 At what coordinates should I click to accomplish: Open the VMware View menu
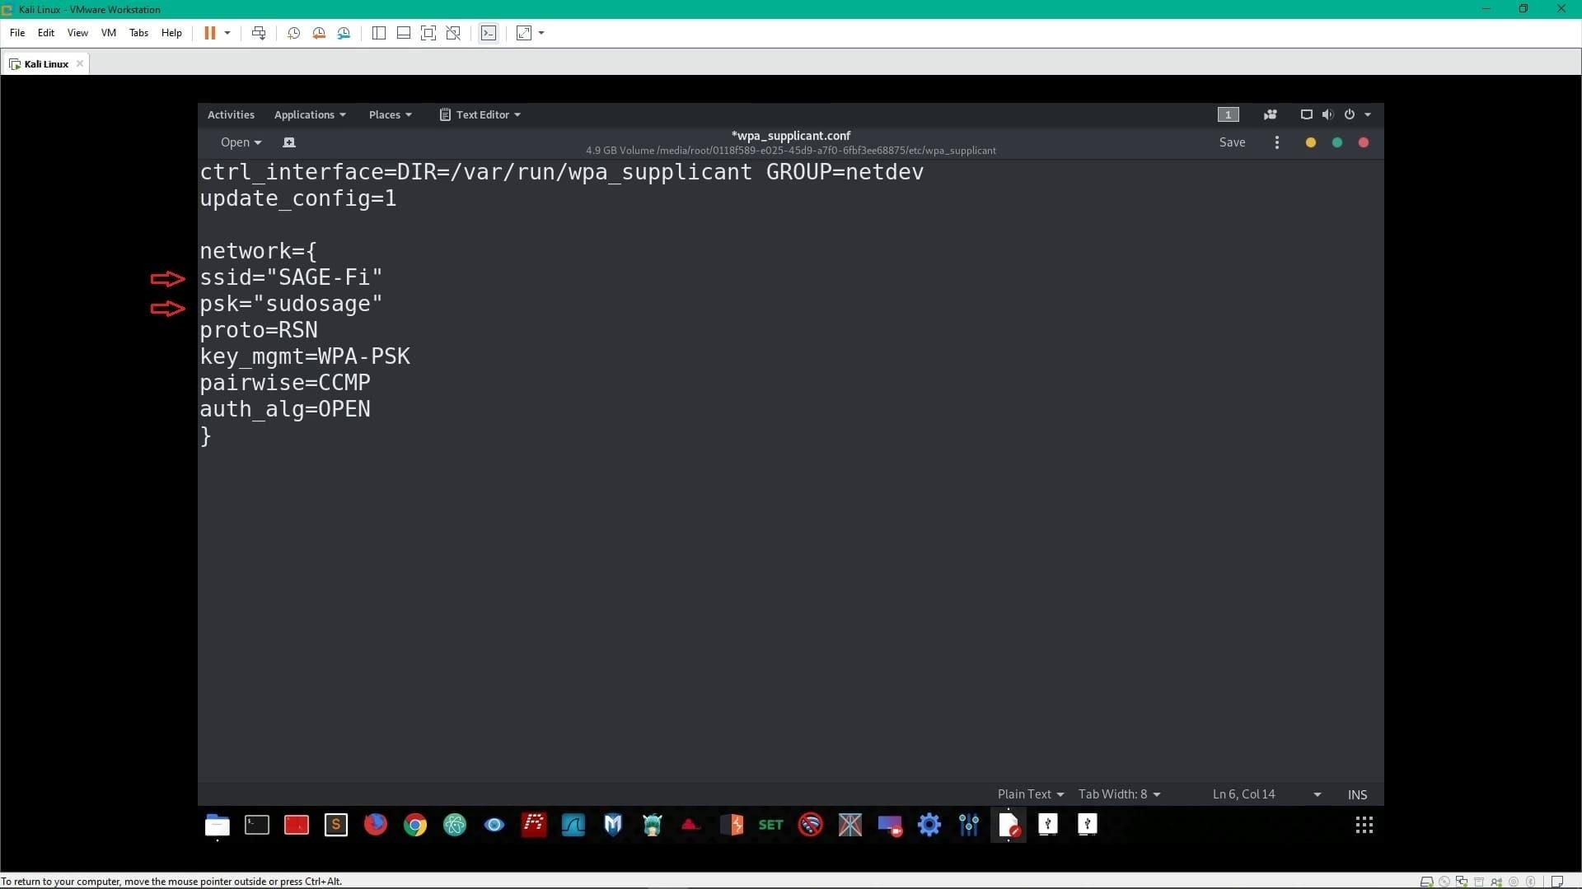[77, 33]
